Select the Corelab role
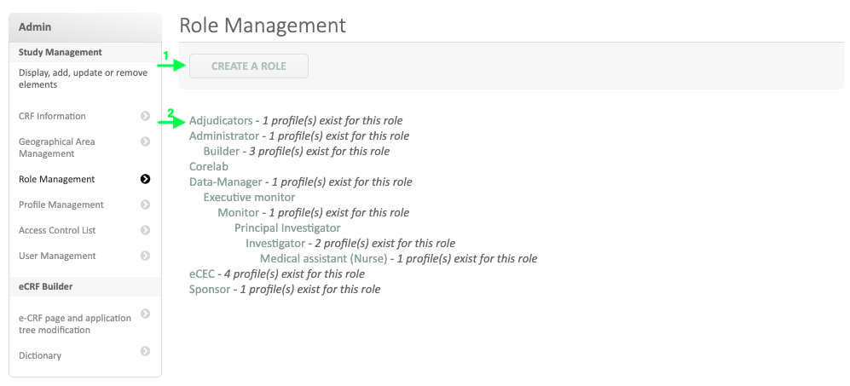 tap(209, 167)
